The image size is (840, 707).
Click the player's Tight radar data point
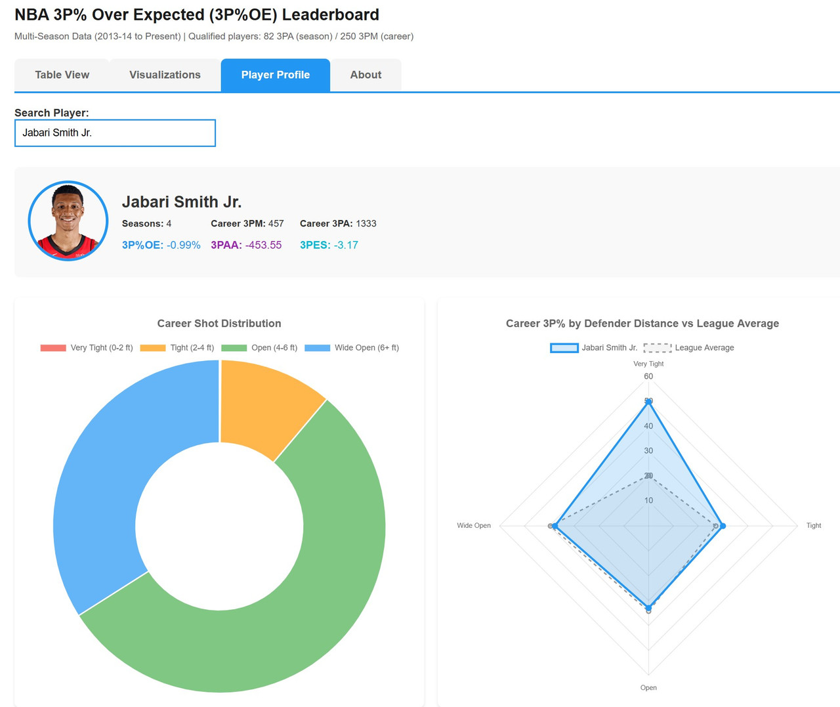point(723,526)
